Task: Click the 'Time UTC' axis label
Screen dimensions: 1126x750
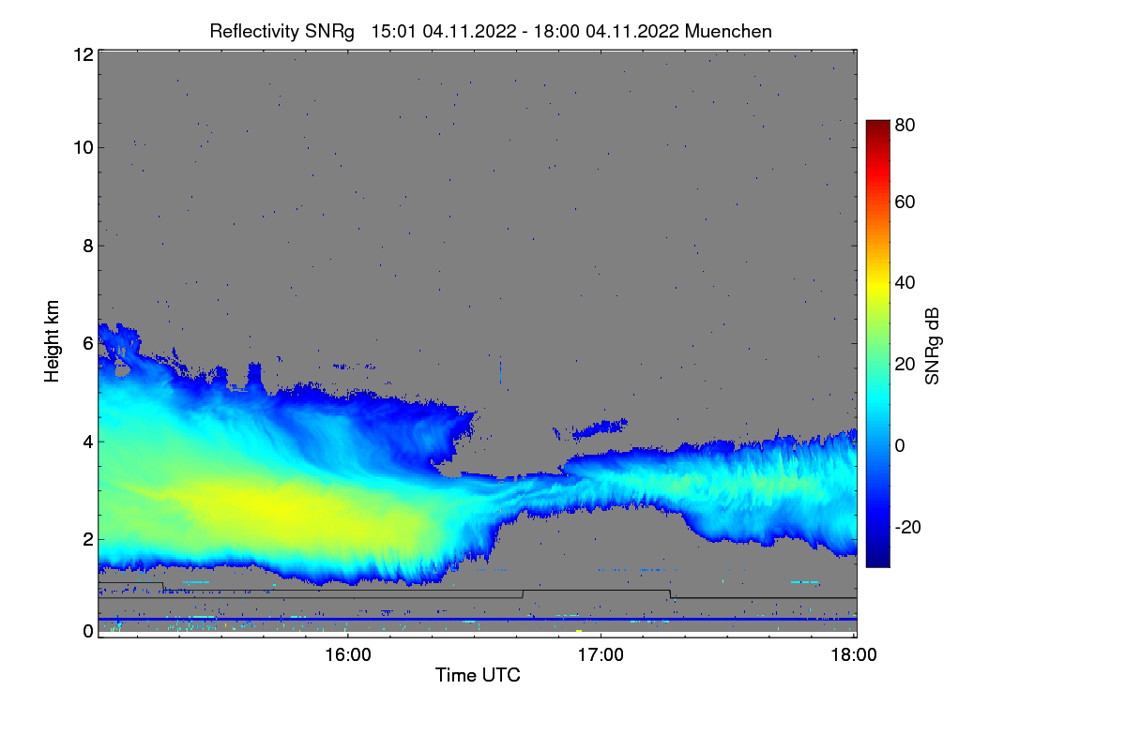Action: point(478,675)
